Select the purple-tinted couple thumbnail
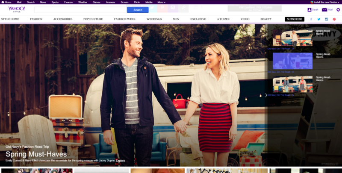The image size is (342, 173). tap(292, 61)
